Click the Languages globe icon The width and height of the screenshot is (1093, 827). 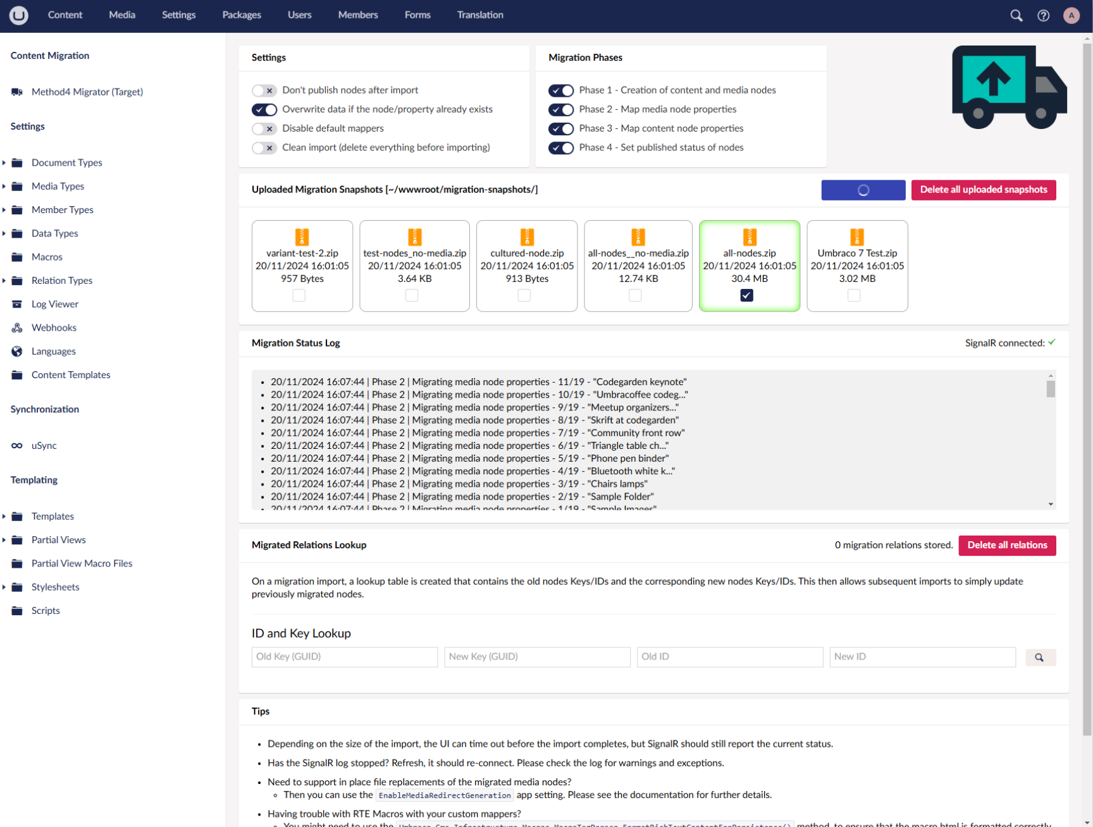(17, 351)
